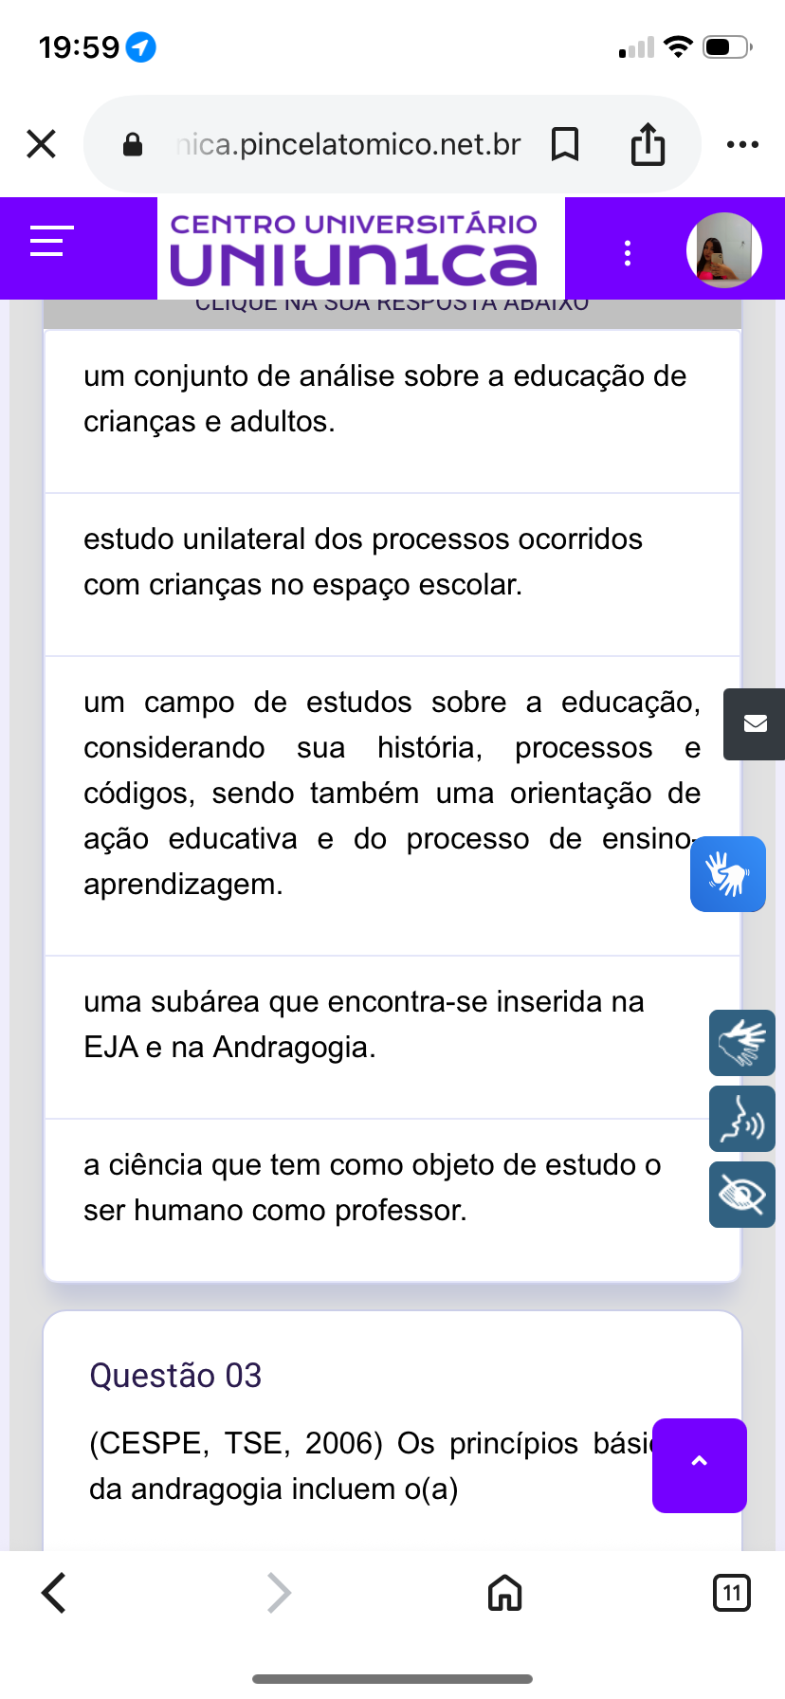Bookmark the page using the bookmark icon
Viewport: 785px width, 1699px height.
point(565,144)
